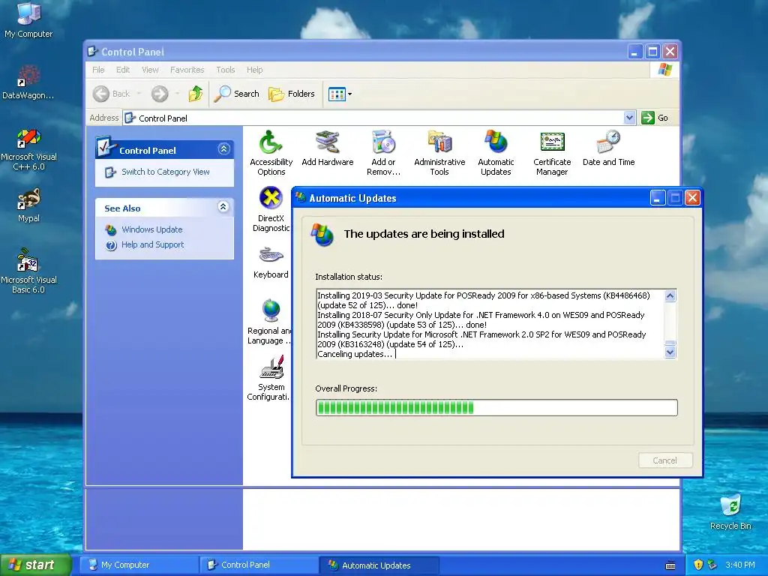Image resolution: width=768 pixels, height=576 pixels.
Task: Toggle the Folders pane button
Action: [x=292, y=93]
